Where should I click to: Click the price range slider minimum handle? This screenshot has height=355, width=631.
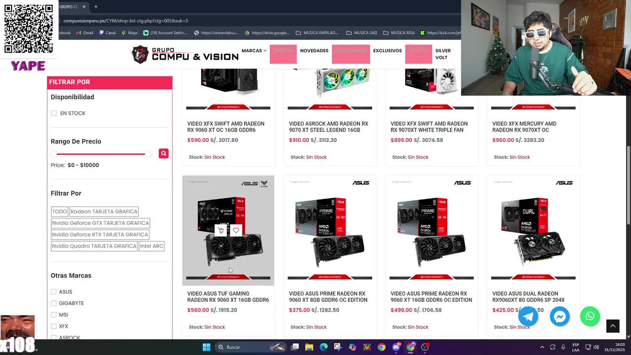click(54, 154)
